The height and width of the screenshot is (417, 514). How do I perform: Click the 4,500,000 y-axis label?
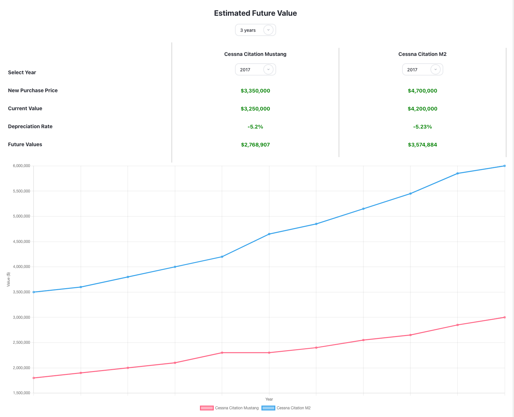[x=22, y=242]
